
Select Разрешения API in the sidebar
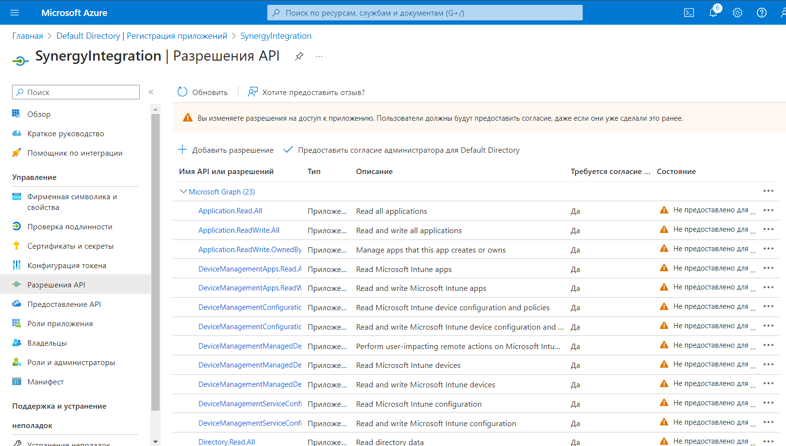pyautogui.click(x=75, y=285)
